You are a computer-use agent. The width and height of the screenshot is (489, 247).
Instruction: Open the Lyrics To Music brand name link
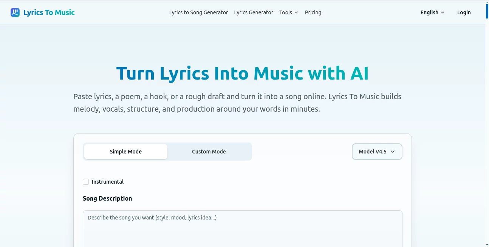click(x=49, y=12)
